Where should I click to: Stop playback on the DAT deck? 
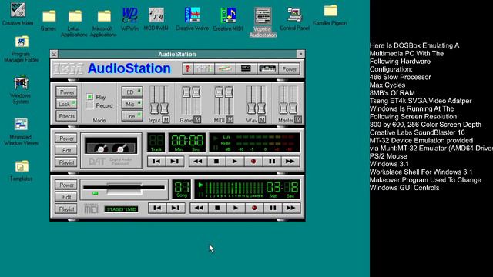click(216, 162)
